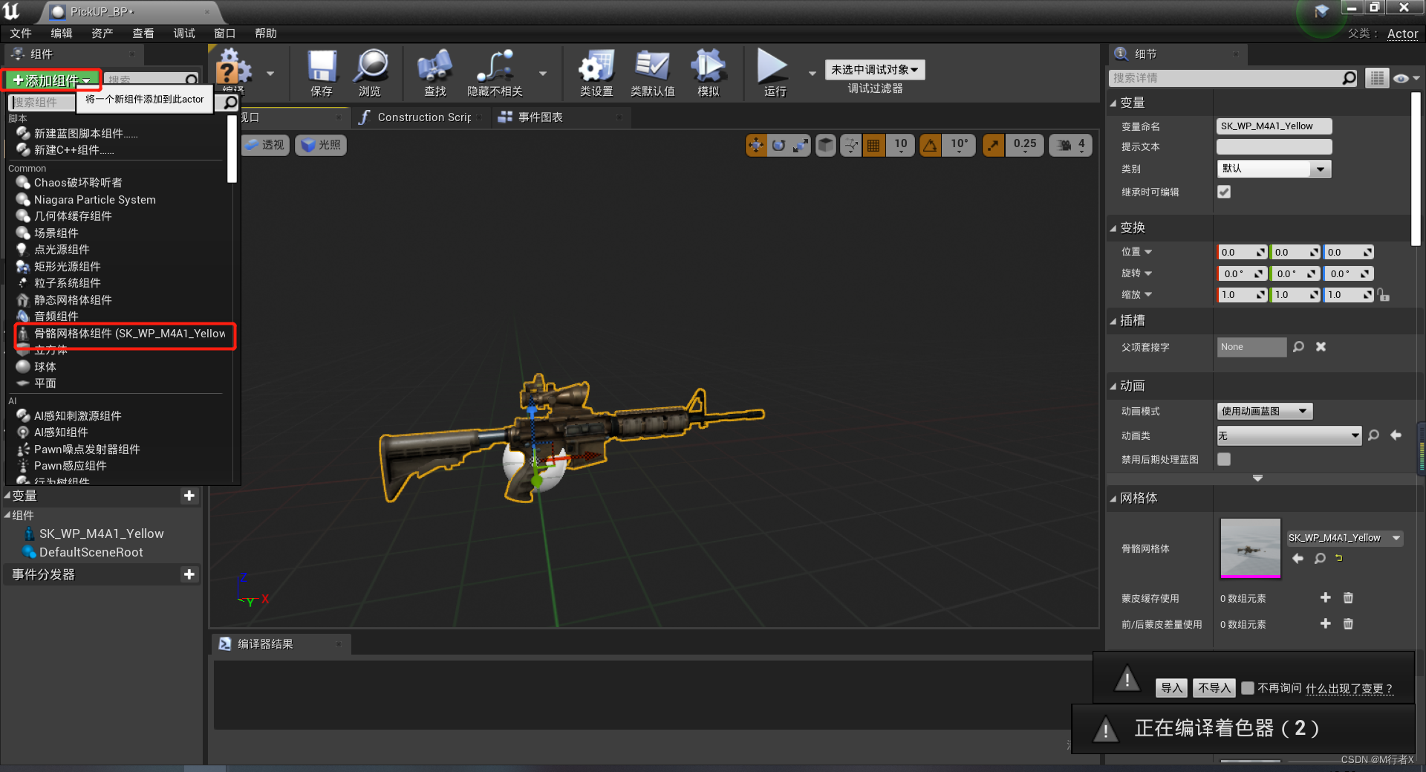The height and width of the screenshot is (772, 1426).
Task: Click the position X value field
Action: [x=1242, y=253]
